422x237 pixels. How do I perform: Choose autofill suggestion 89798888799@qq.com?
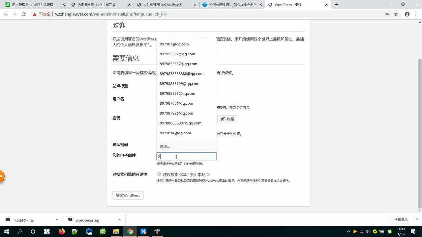click(186, 84)
